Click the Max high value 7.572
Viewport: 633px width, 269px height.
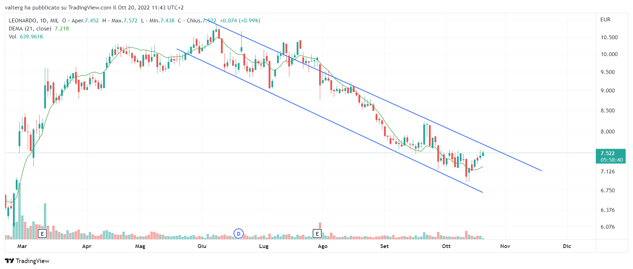pos(130,21)
